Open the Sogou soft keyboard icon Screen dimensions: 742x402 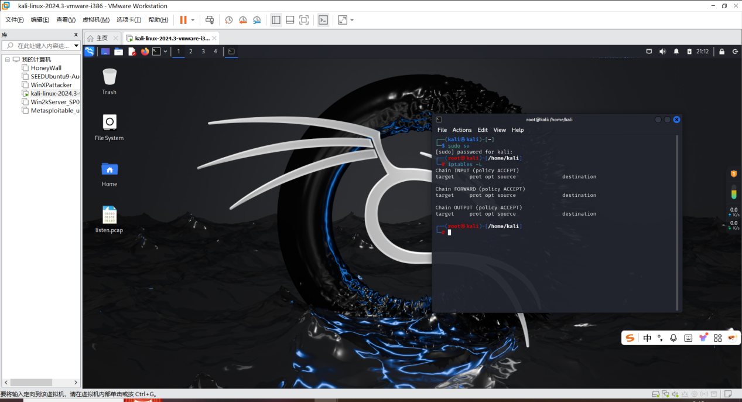point(688,338)
